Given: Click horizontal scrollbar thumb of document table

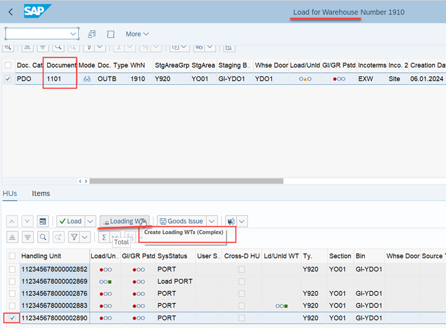Looking at the screenshot, I should click(186, 181).
